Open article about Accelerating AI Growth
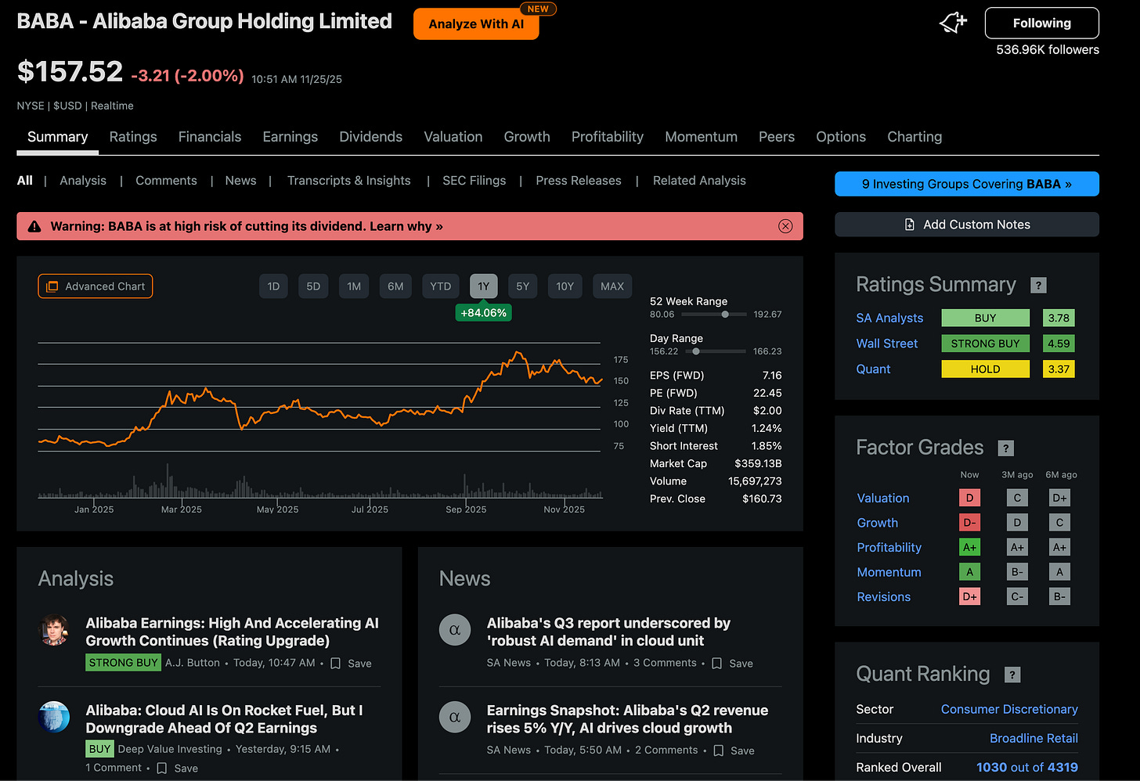 pos(232,632)
